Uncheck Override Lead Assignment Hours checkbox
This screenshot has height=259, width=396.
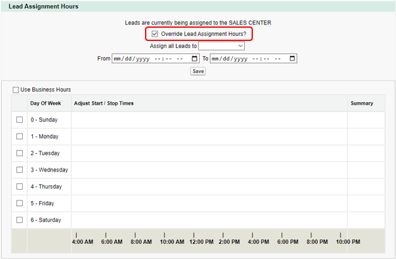154,34
